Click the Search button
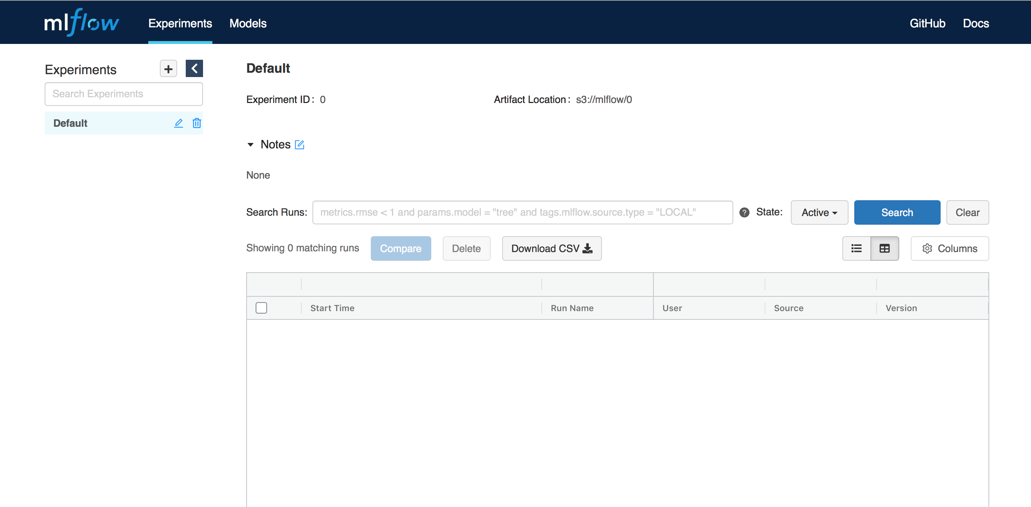Viewport: 1031px width, 507px height. (x=897, y=212)
